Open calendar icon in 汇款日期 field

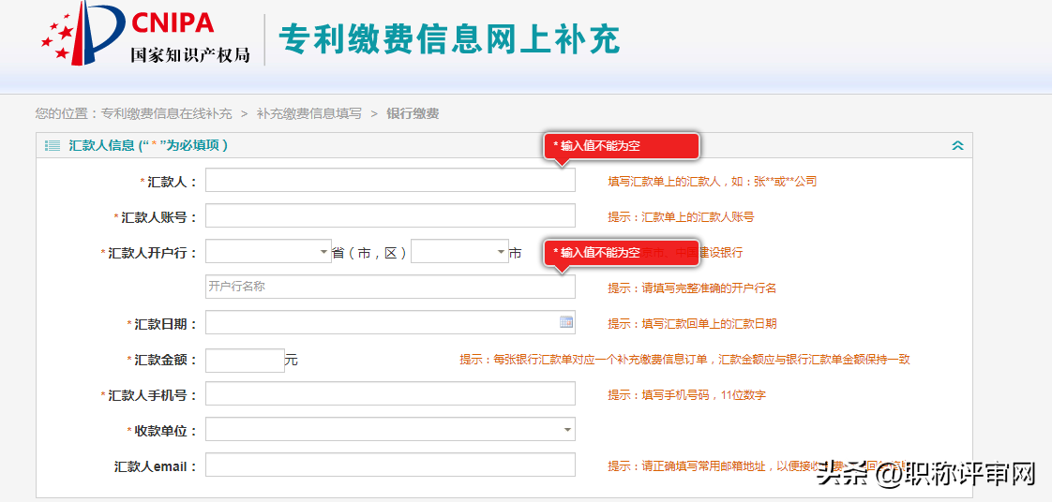(566, 322)
